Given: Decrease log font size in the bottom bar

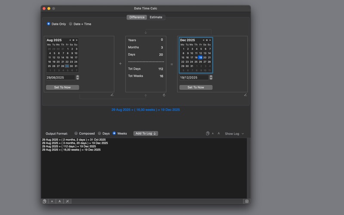Looking at the screenshot, I should point(52,201).
